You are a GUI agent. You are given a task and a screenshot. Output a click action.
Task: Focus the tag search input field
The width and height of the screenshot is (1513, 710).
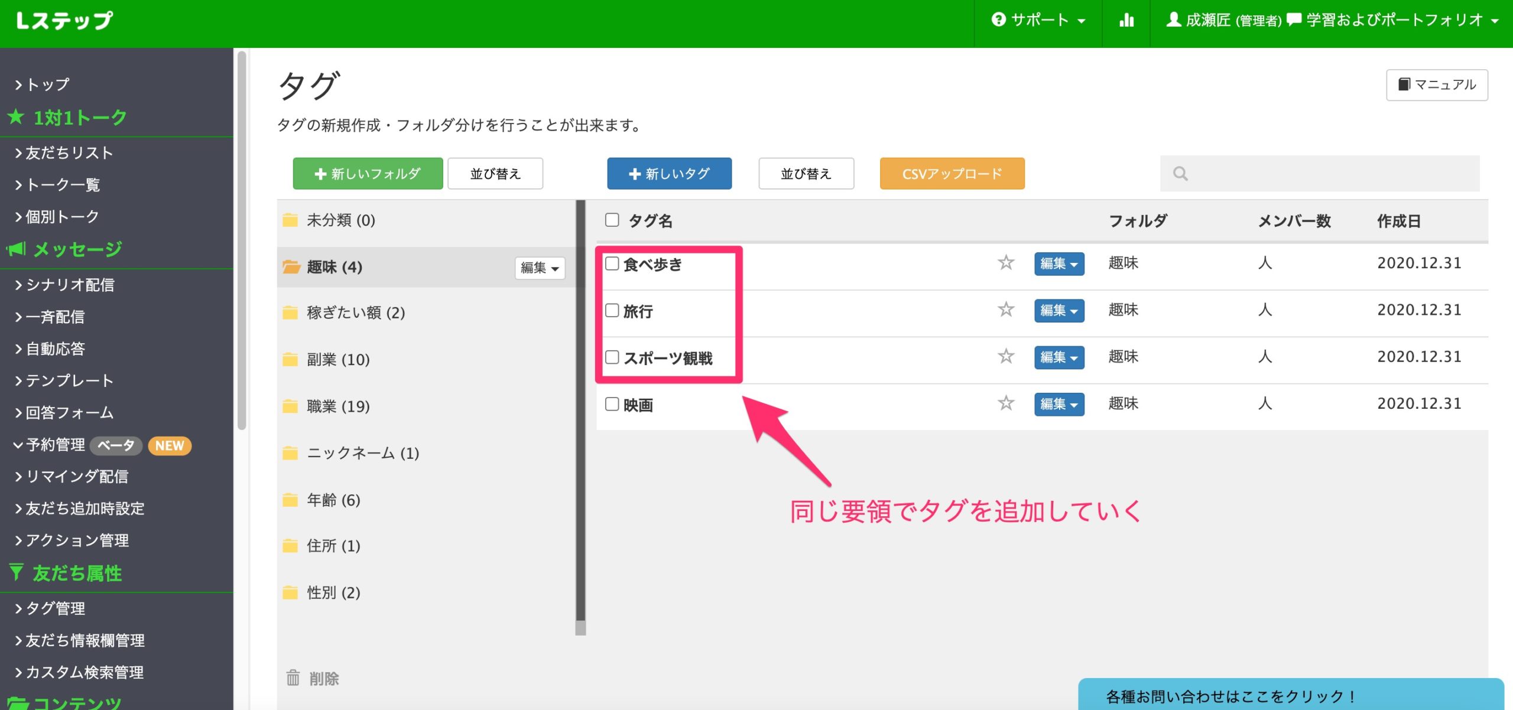[x=1330, y=174]
